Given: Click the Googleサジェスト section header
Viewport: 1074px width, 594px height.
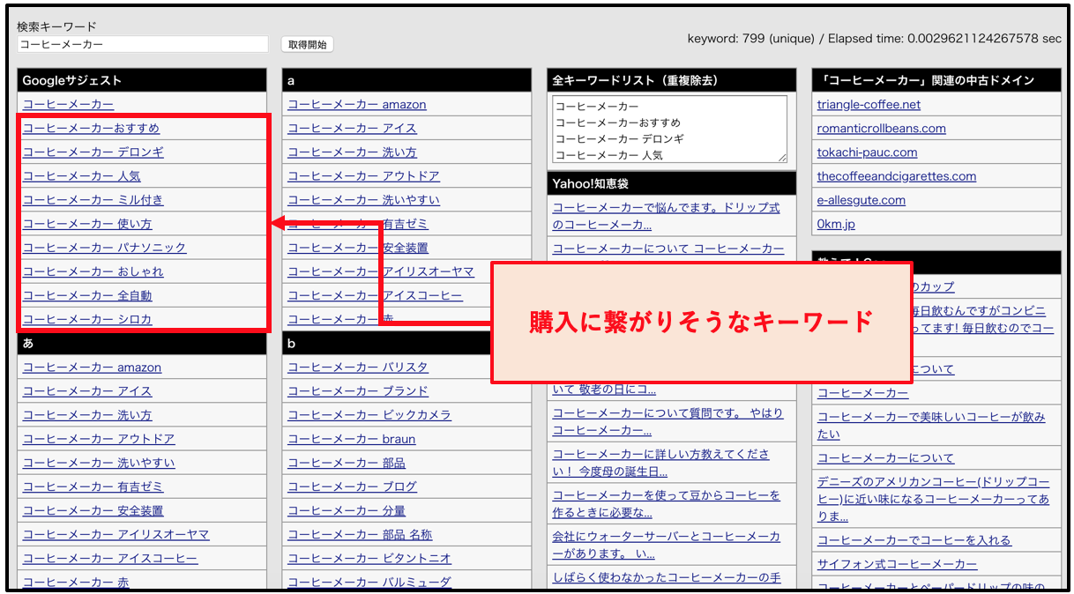Looking at the screenshot, I should [x=142, y=80].
